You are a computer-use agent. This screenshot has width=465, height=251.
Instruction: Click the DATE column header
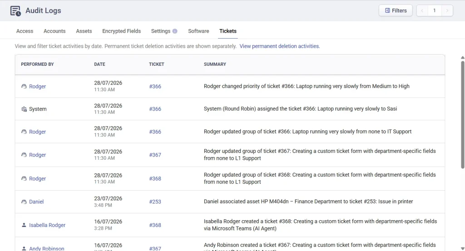(99, 64)
